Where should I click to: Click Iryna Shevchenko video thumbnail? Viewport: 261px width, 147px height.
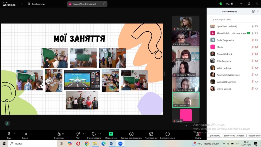point(186,39)
